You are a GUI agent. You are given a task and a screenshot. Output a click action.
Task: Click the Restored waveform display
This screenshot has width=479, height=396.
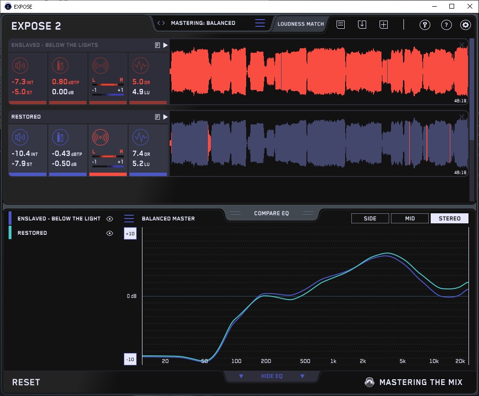[x=319, y=143]
